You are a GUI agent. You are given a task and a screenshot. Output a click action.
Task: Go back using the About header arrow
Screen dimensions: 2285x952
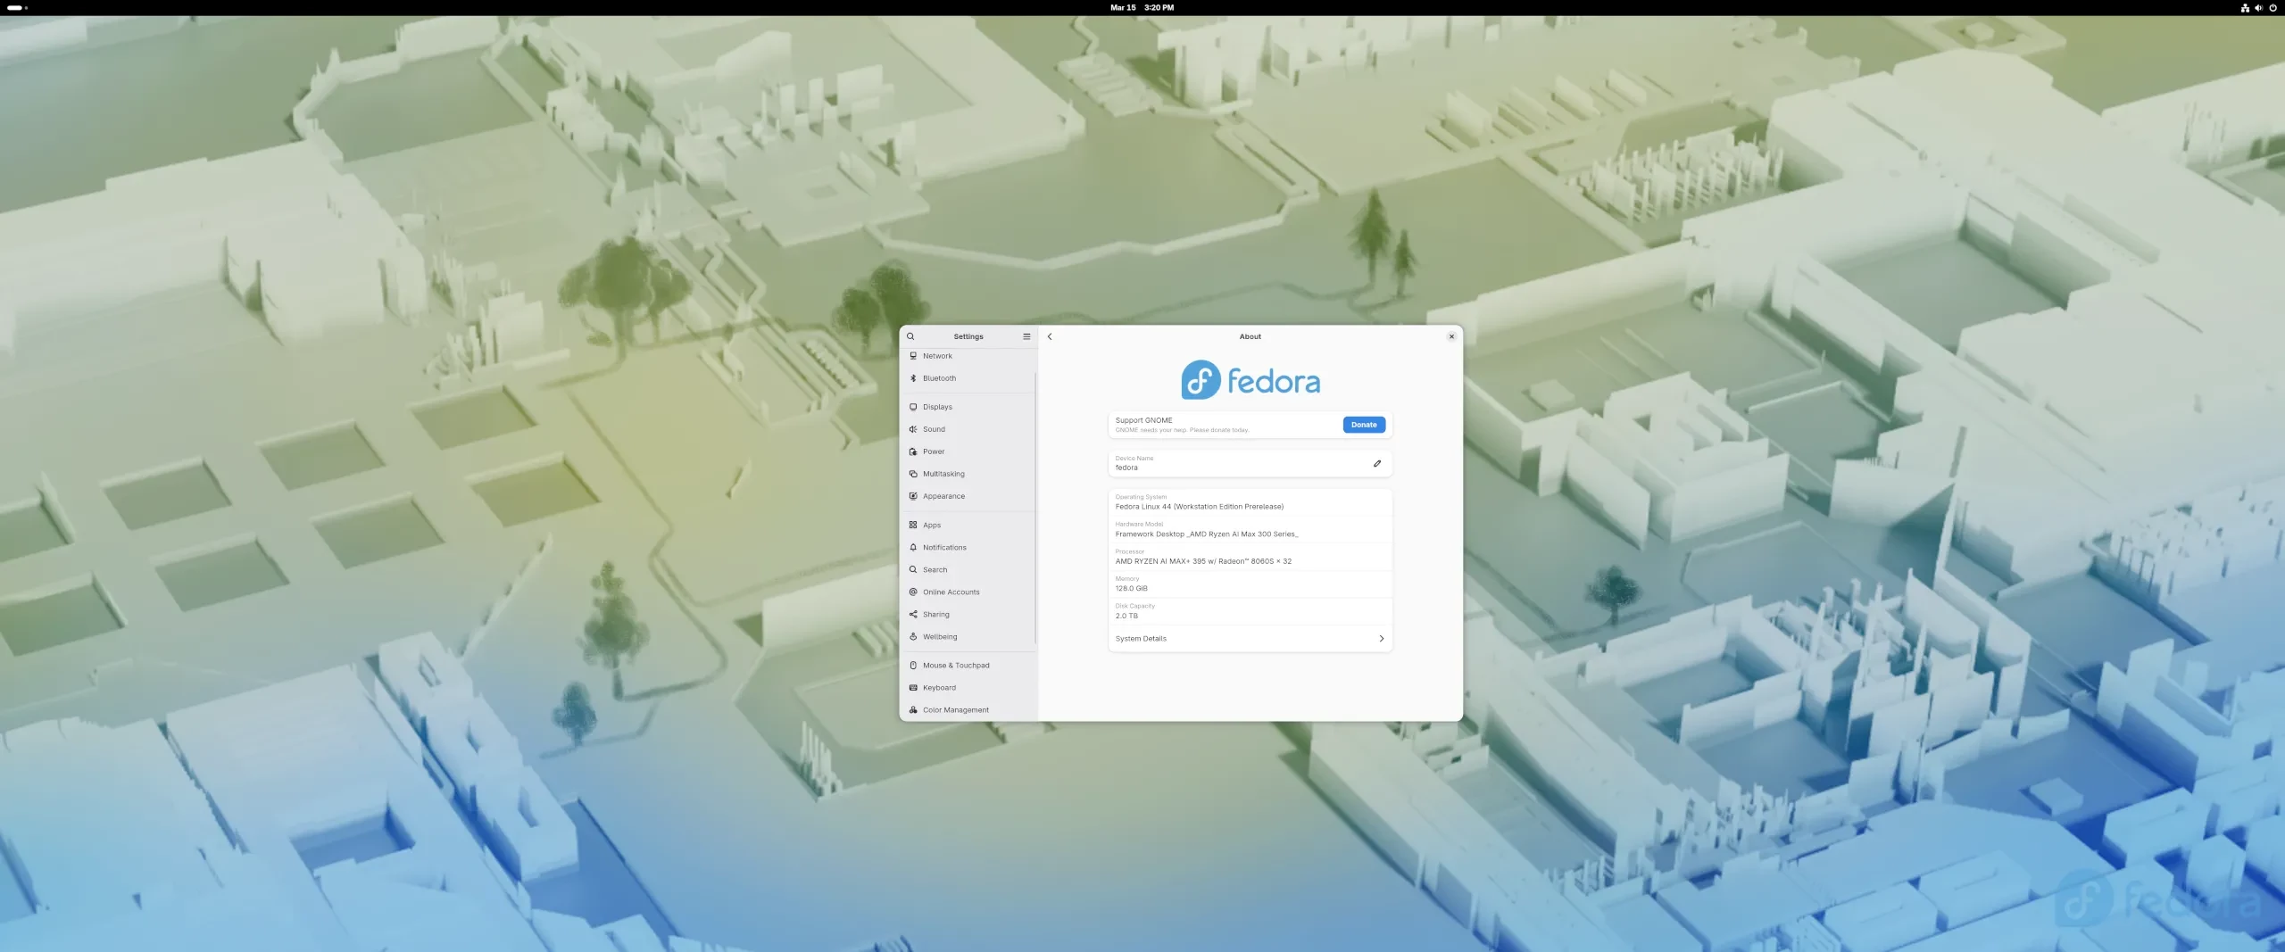pos(1050,336)
